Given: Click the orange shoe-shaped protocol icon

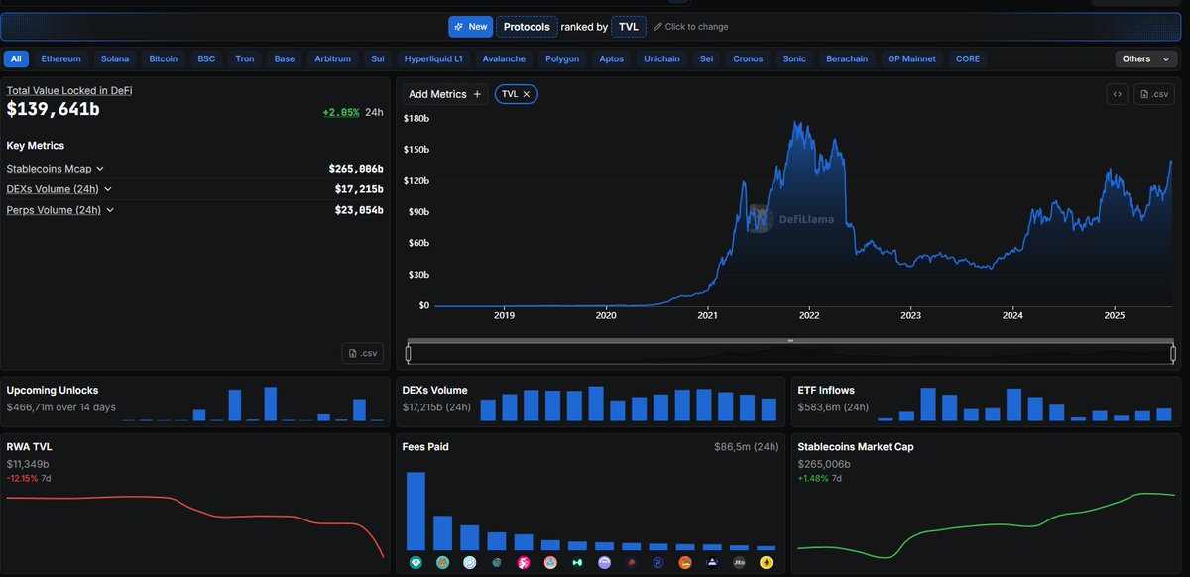Looking at the screenshot, I should click(685, 562).
